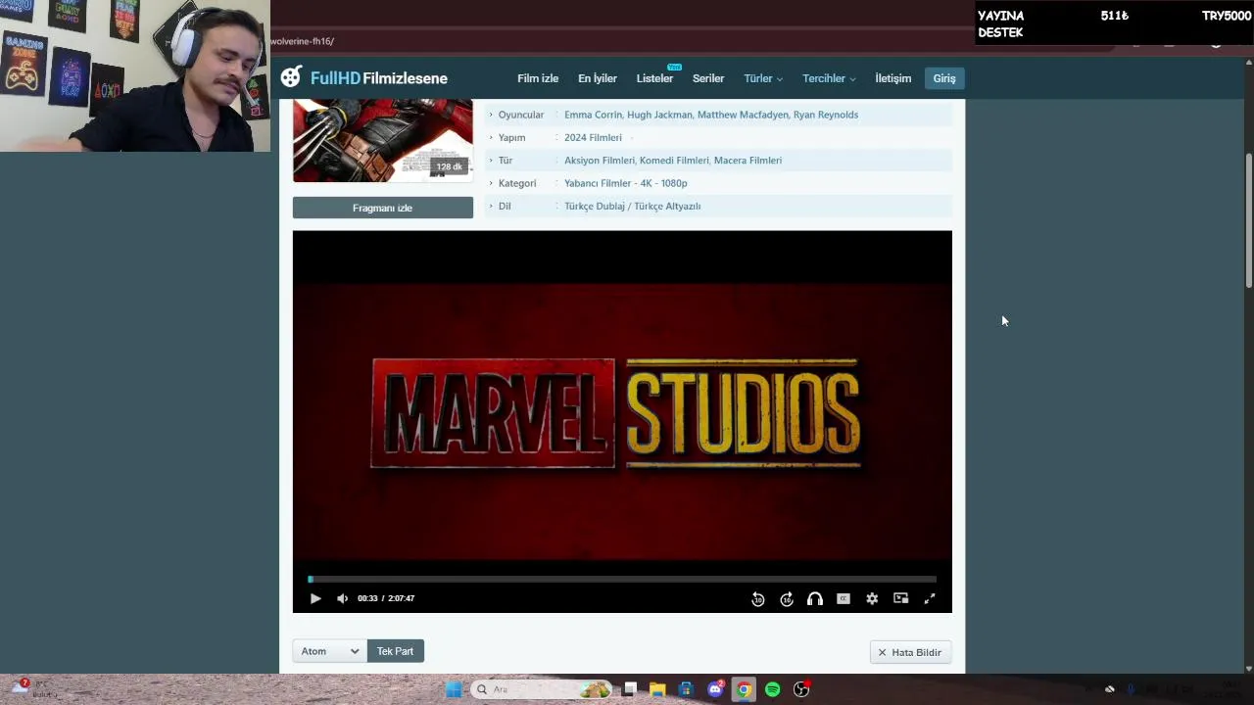Click the movie poster thumbnail
1254x705 pixels.
tap(383, 140)
